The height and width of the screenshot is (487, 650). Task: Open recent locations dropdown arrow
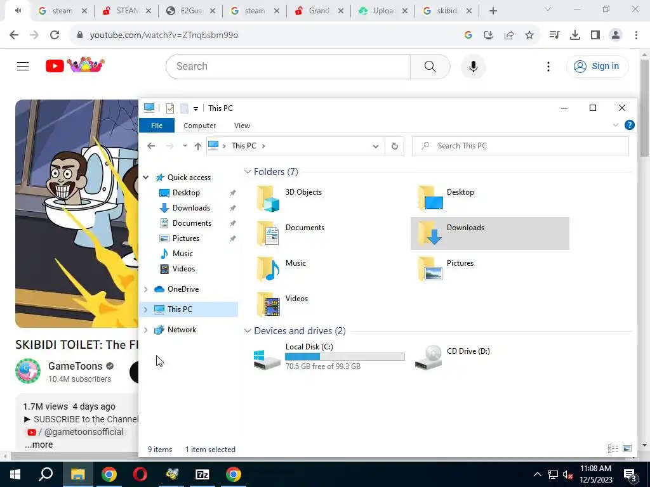(x=185, y=146)
